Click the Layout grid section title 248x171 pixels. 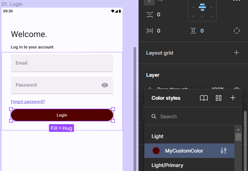(160, 53)
